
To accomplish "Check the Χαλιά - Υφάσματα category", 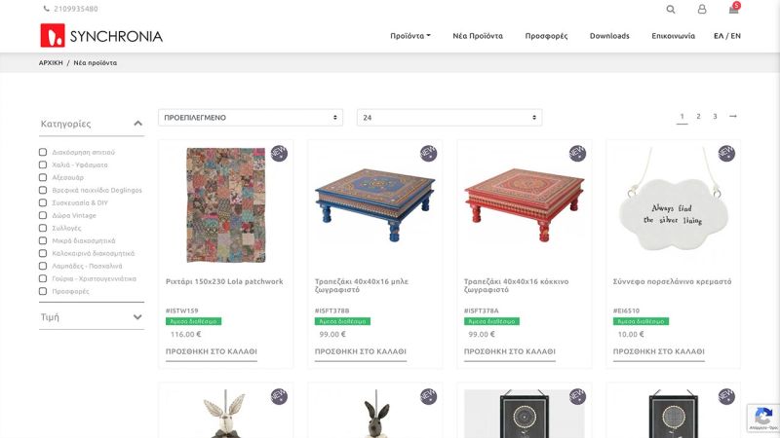I will [43, 164].
